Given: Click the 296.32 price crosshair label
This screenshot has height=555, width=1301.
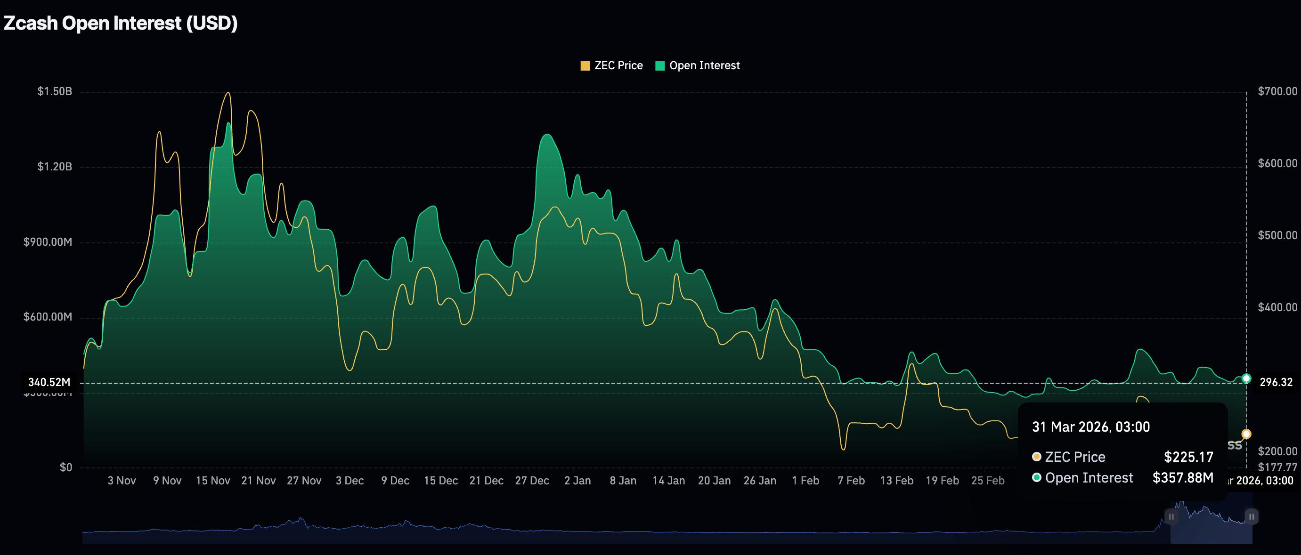Looking at the screenshot, I should click(1276, 382).
